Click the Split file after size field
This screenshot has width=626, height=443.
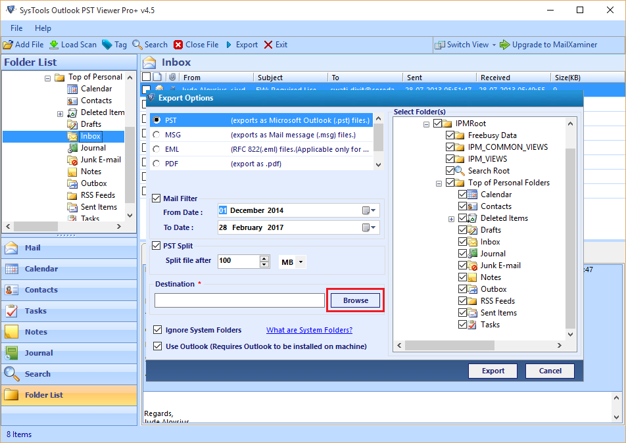[239, 261]
